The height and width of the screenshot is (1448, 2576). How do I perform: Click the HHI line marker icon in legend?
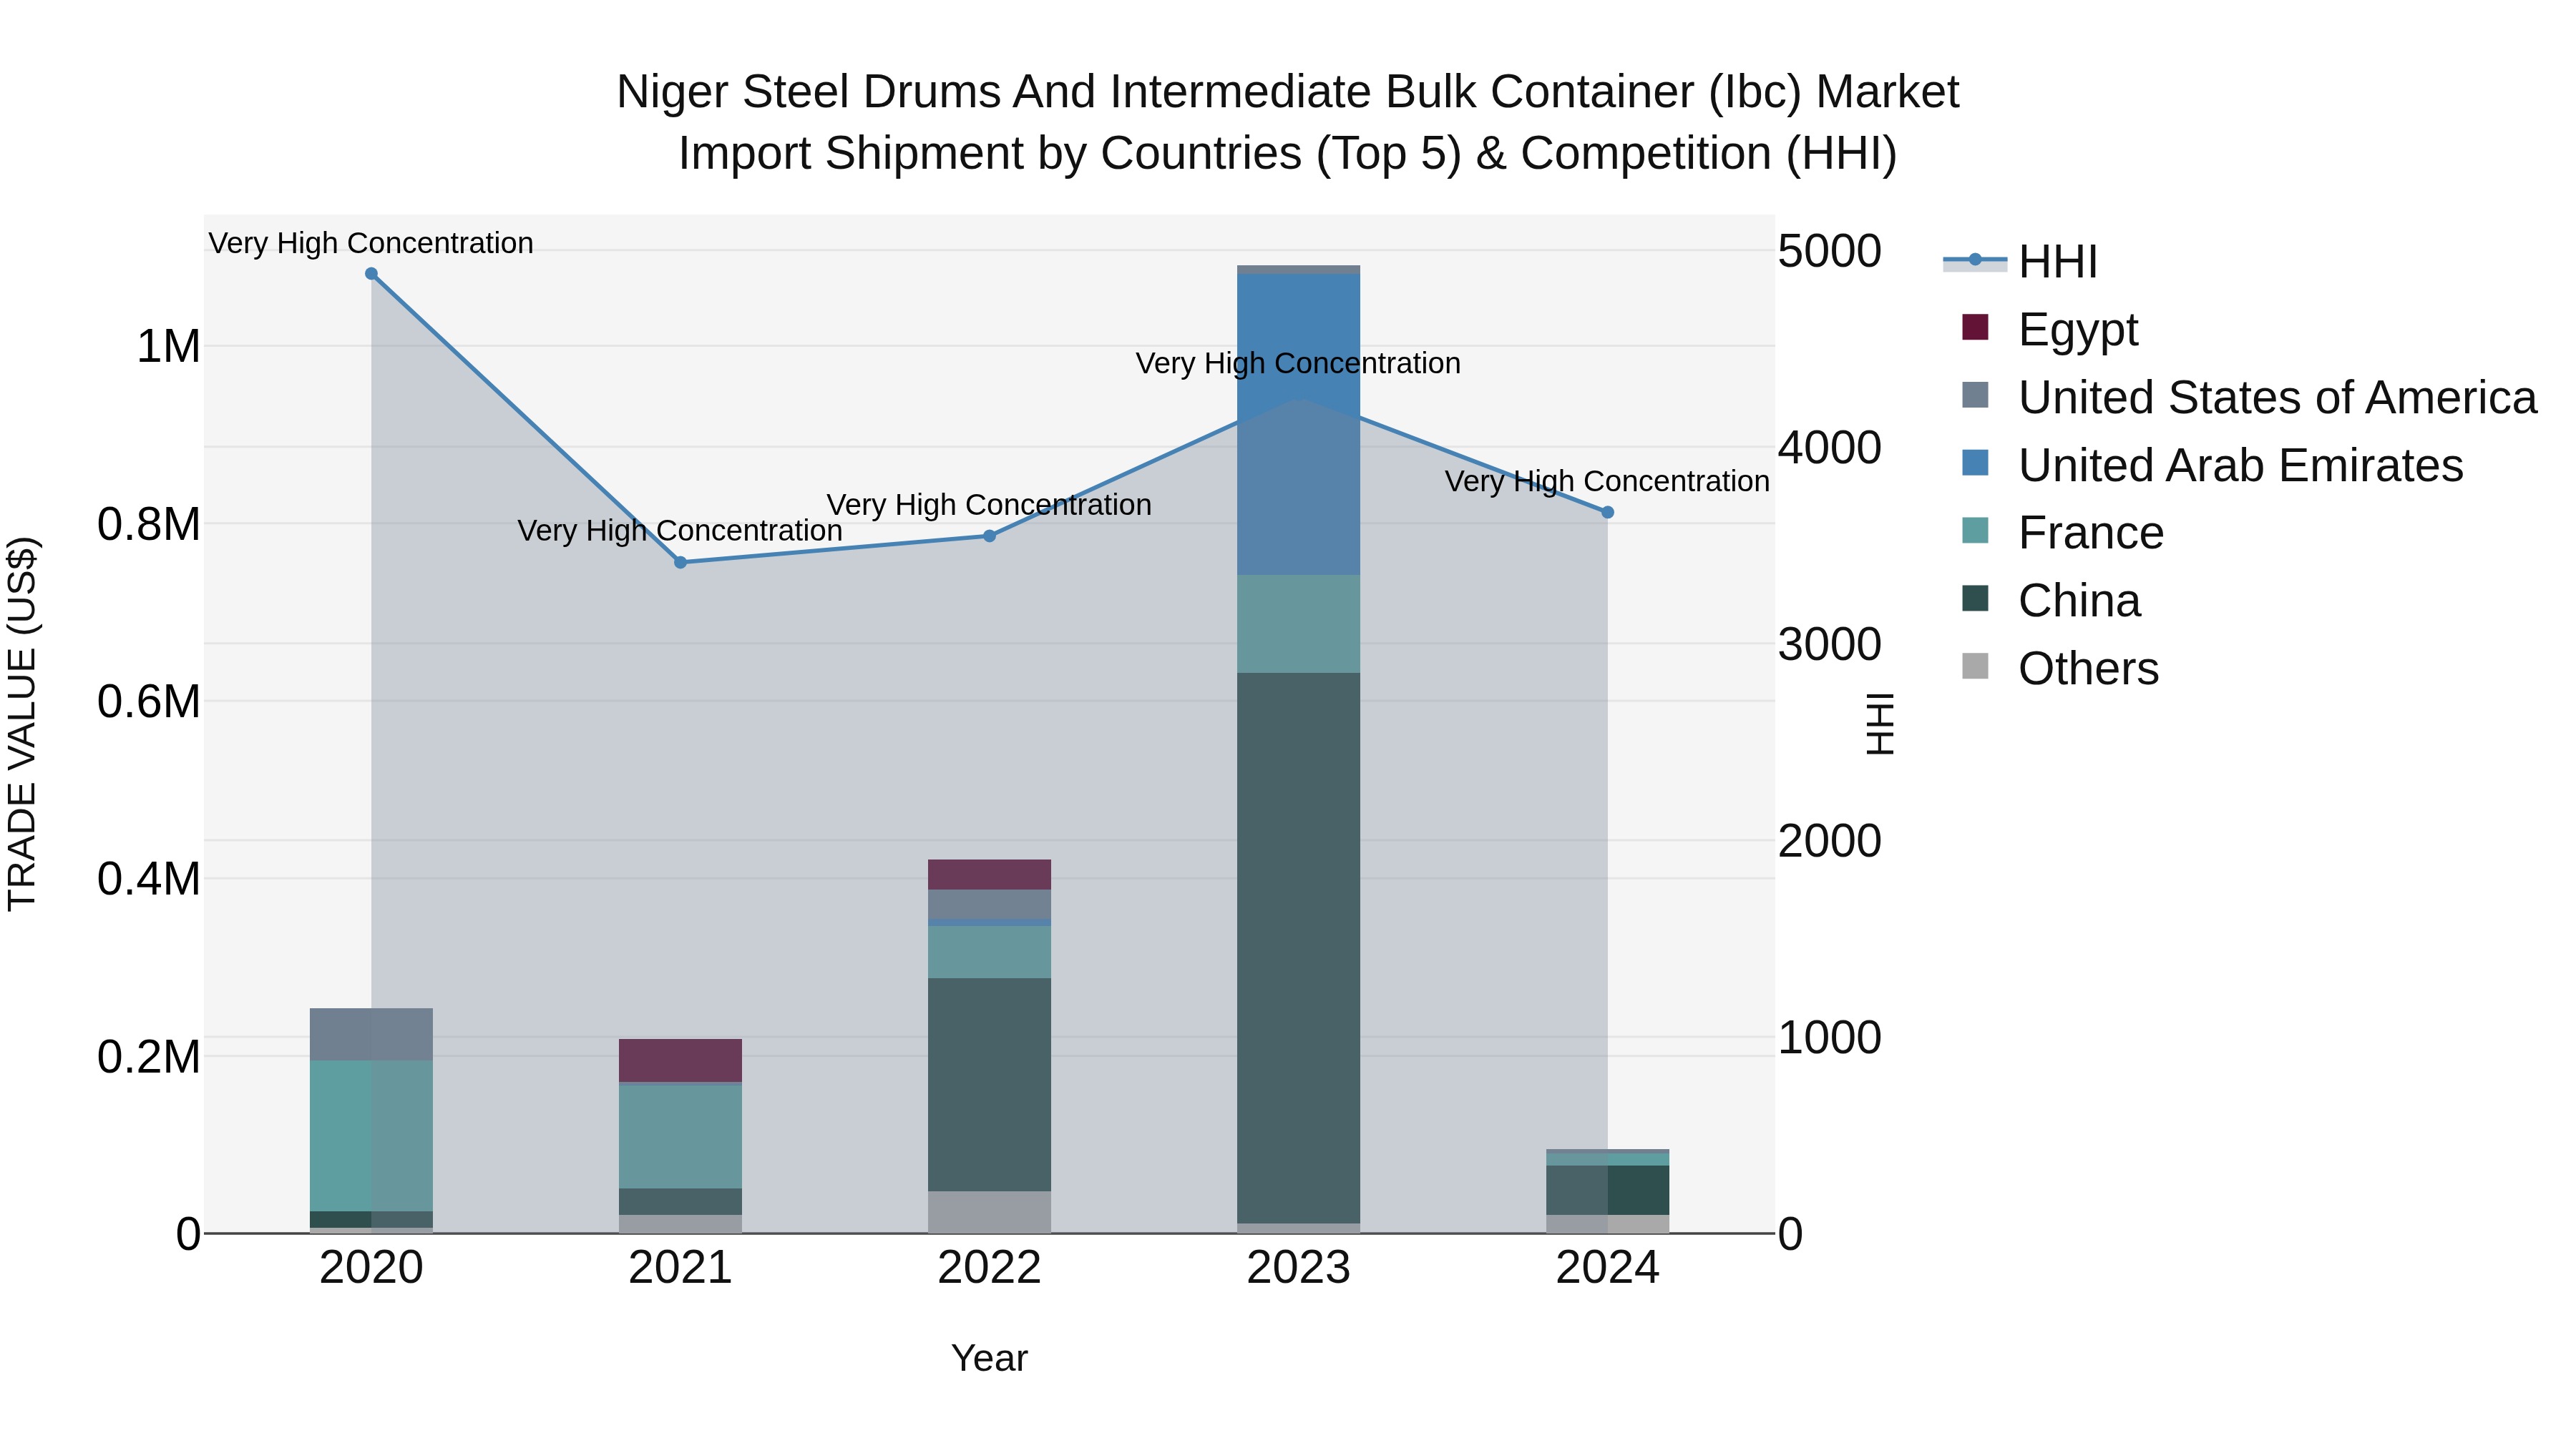1975,261
